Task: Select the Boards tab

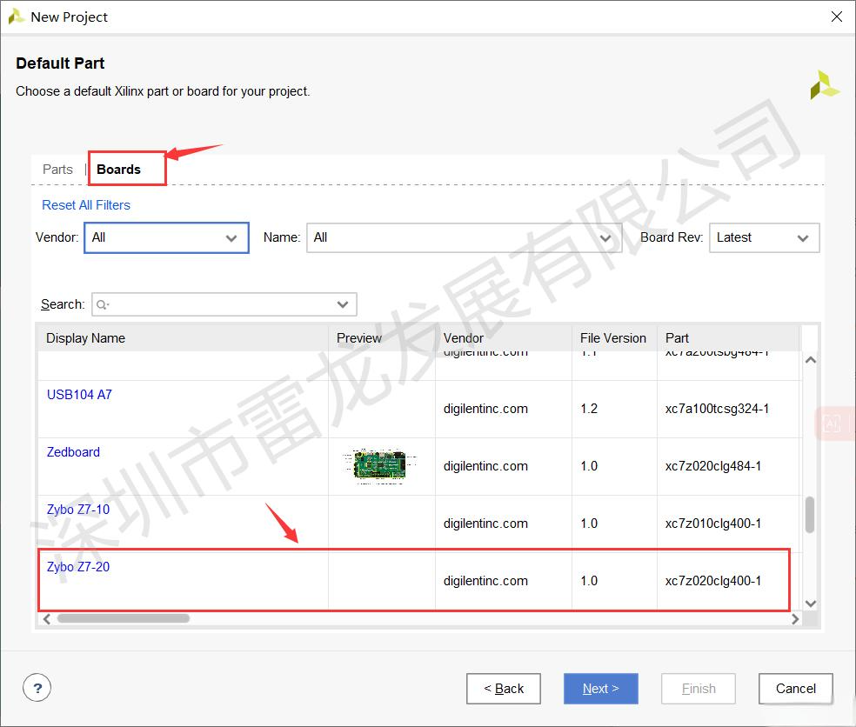Action: (118, 170)
